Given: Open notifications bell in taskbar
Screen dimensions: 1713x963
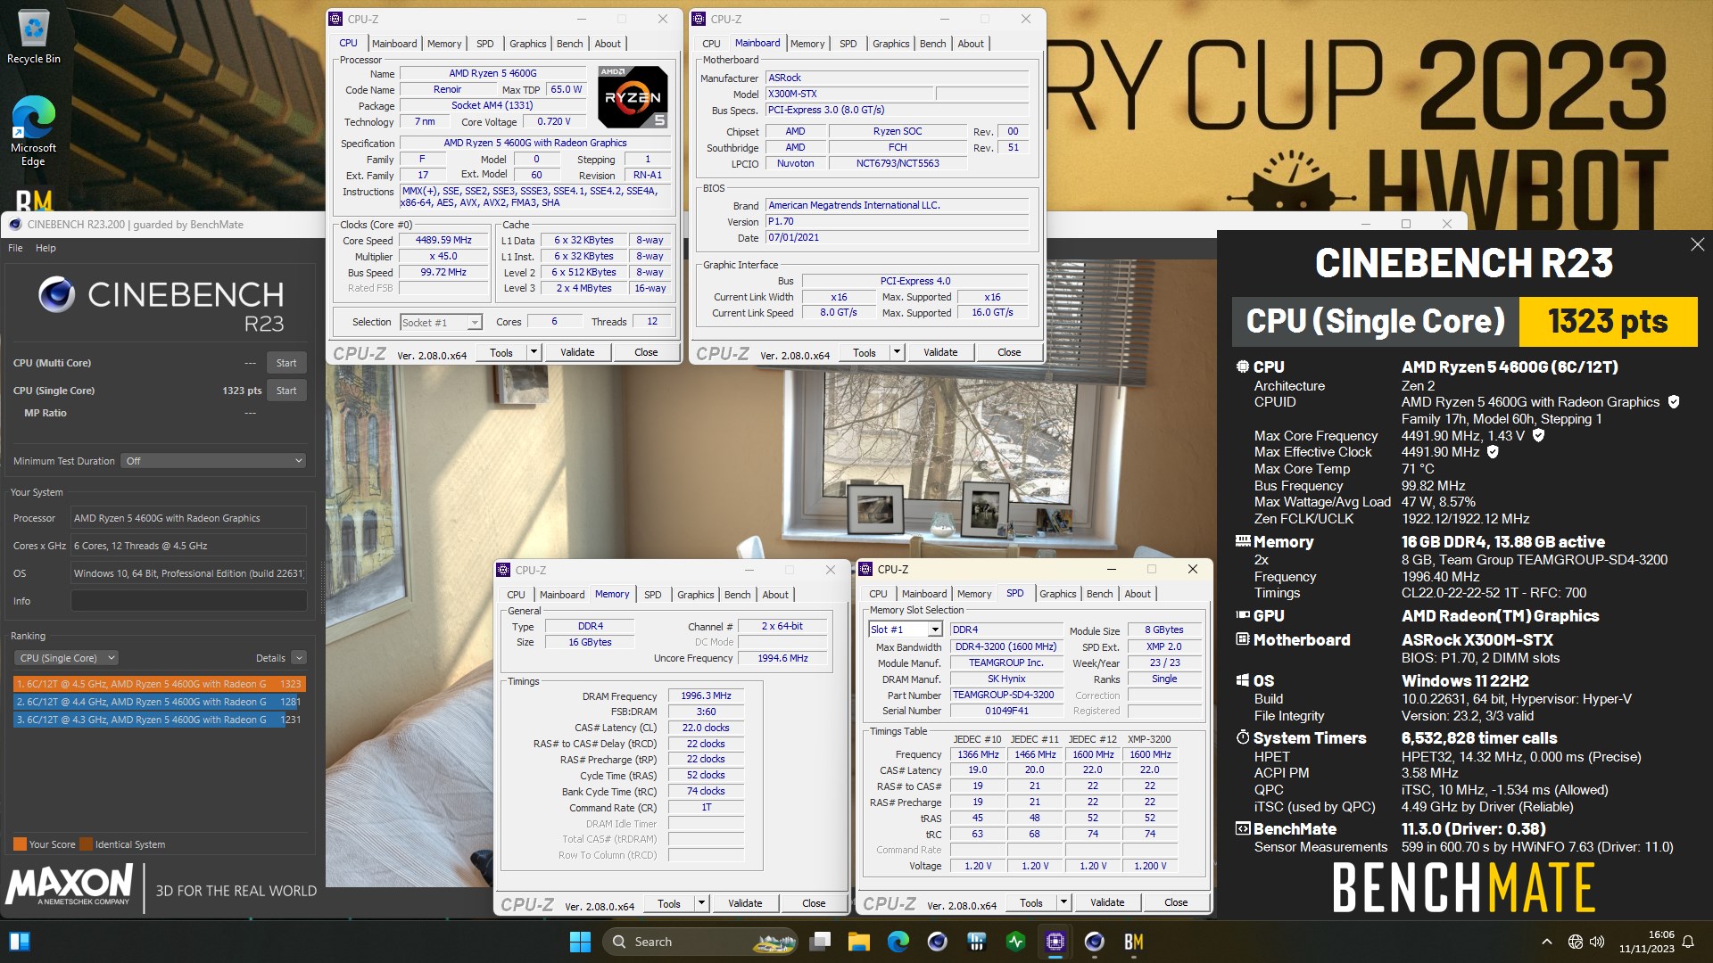Looking at the screenshot, I should click(1688, 942).
